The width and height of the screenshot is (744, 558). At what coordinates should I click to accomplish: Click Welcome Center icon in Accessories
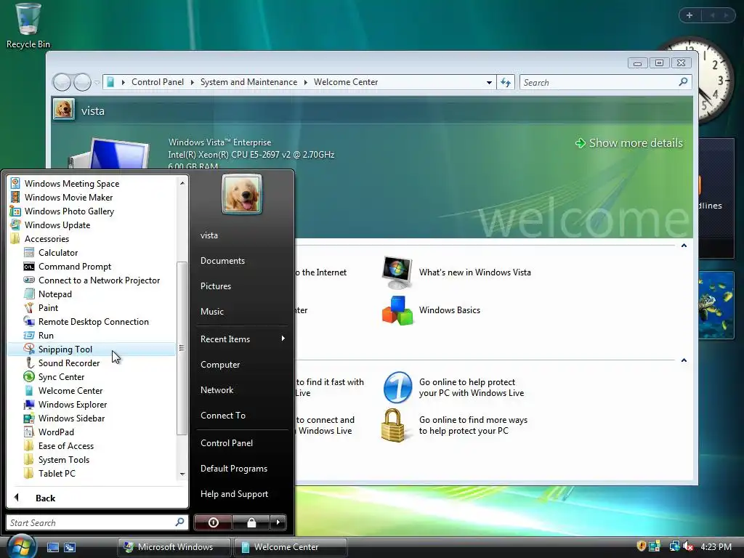tap(29, 390)
